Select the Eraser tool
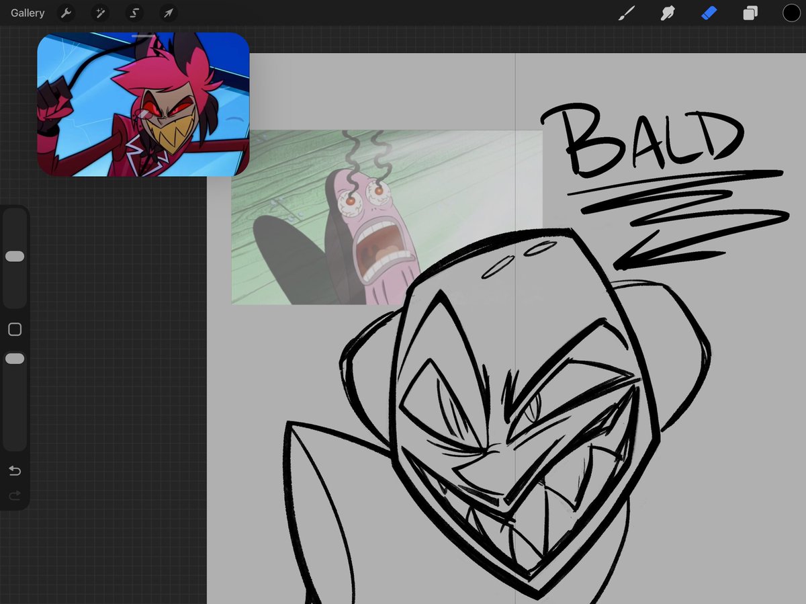The width and height of the screenshot is (806, 604). coord(709,13)
